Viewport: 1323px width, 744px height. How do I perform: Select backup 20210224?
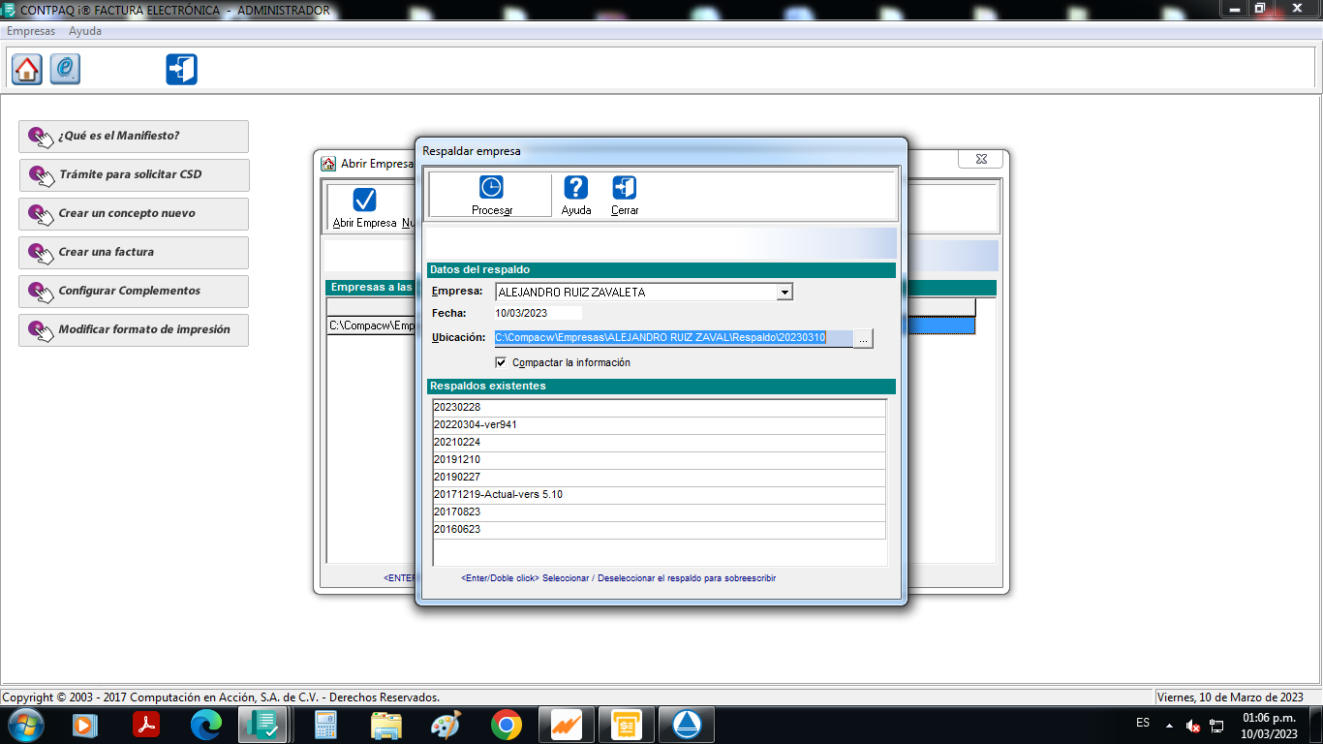point(659,443)
